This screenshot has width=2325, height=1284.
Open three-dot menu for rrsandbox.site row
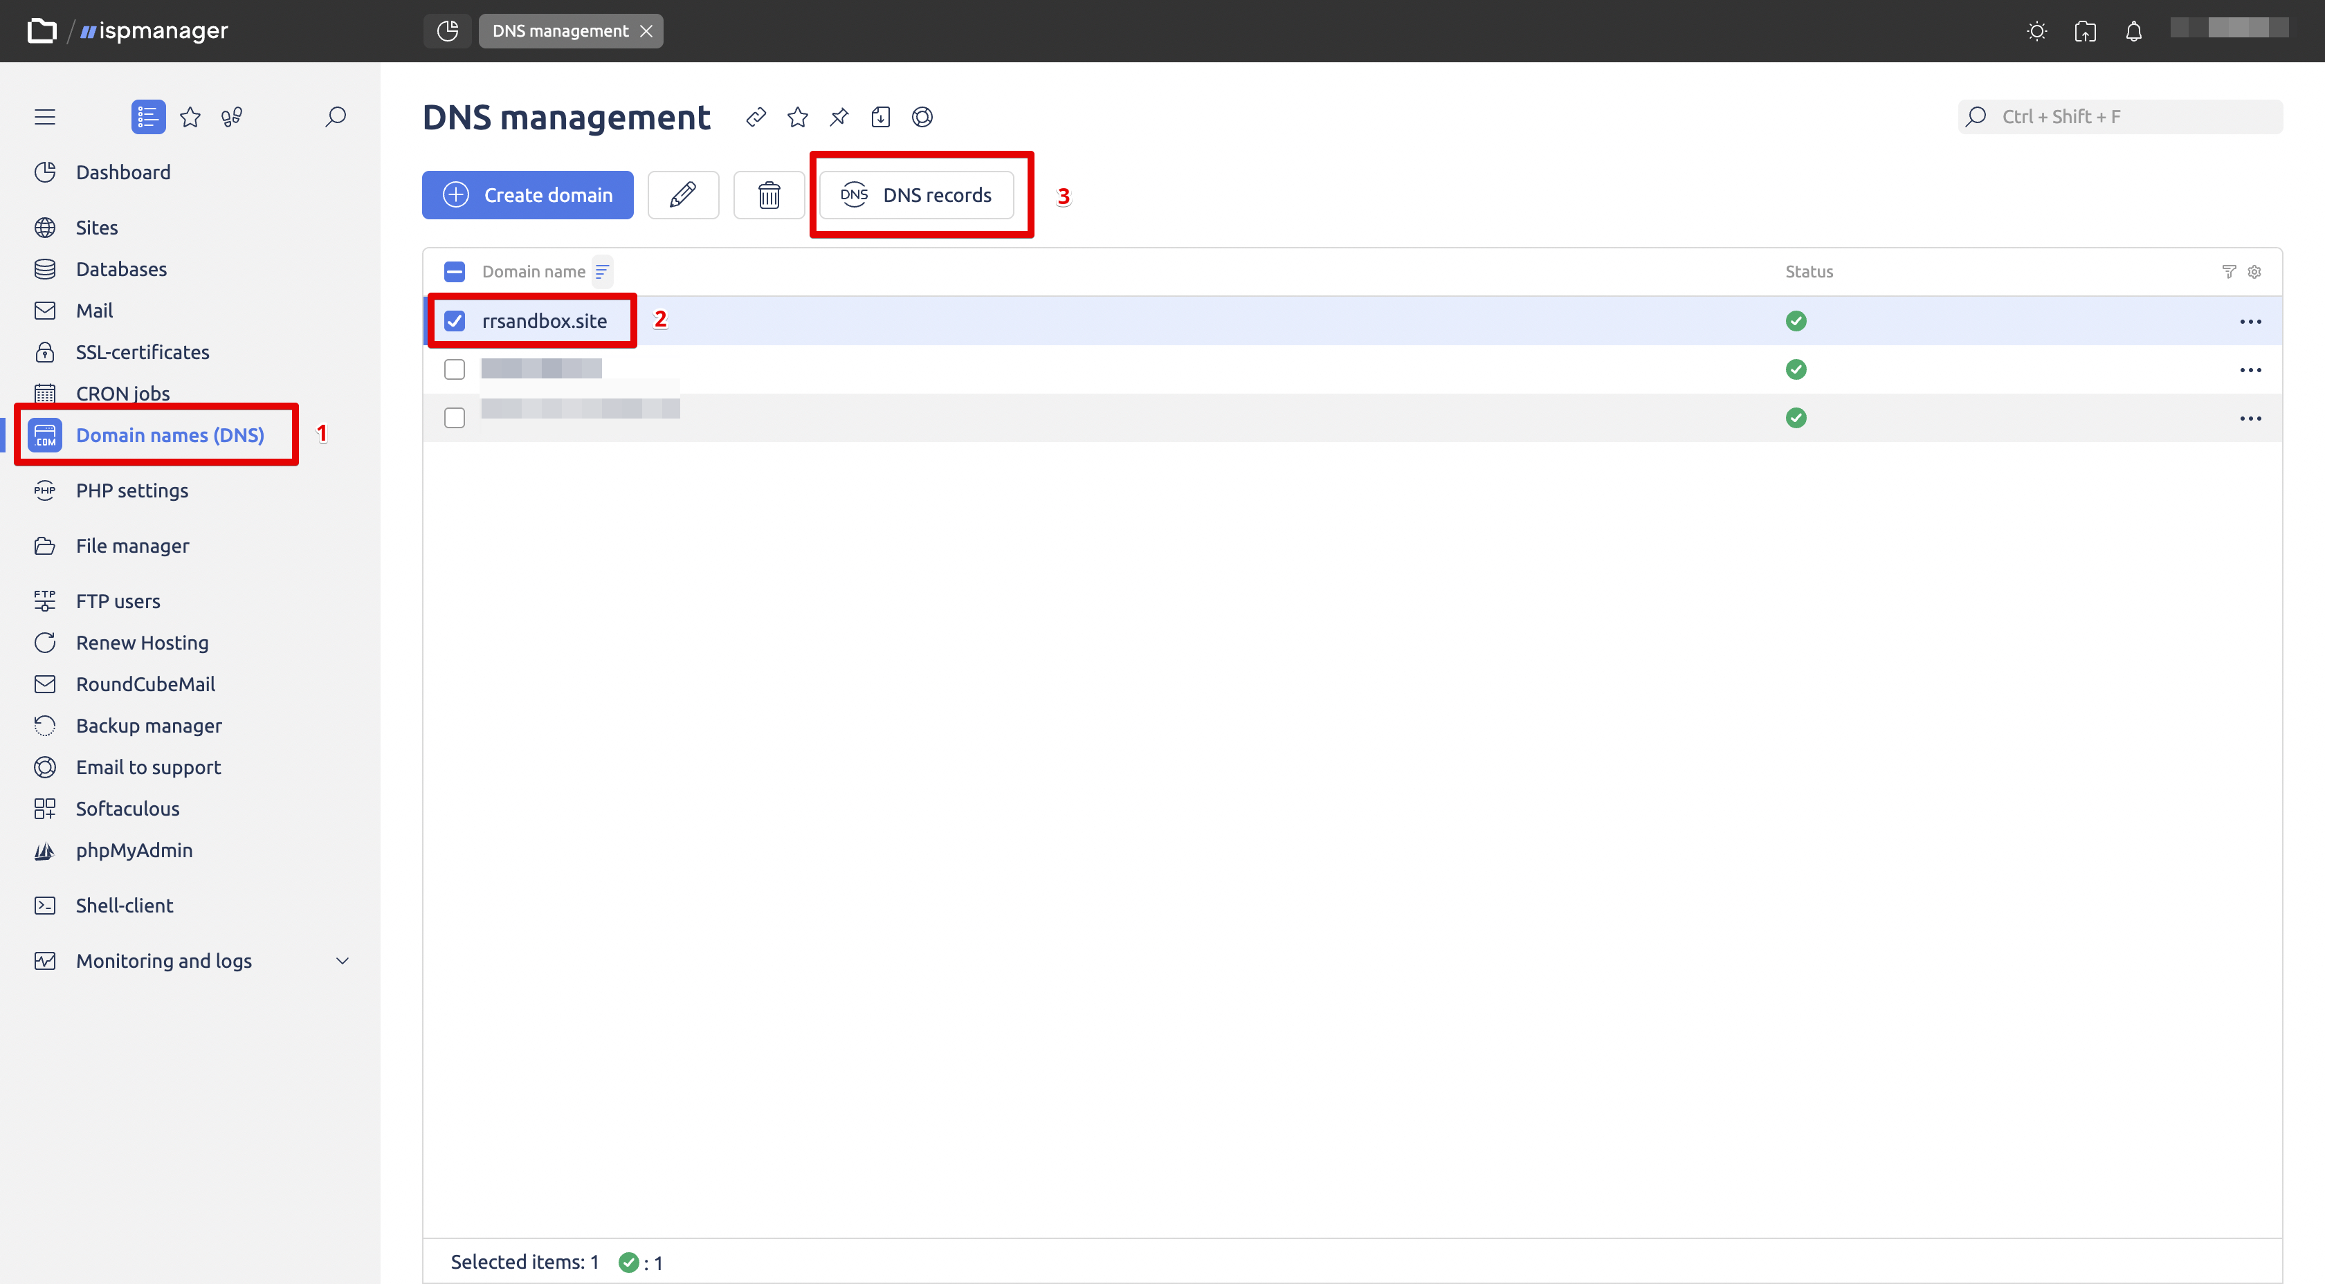coord(2251,322)
